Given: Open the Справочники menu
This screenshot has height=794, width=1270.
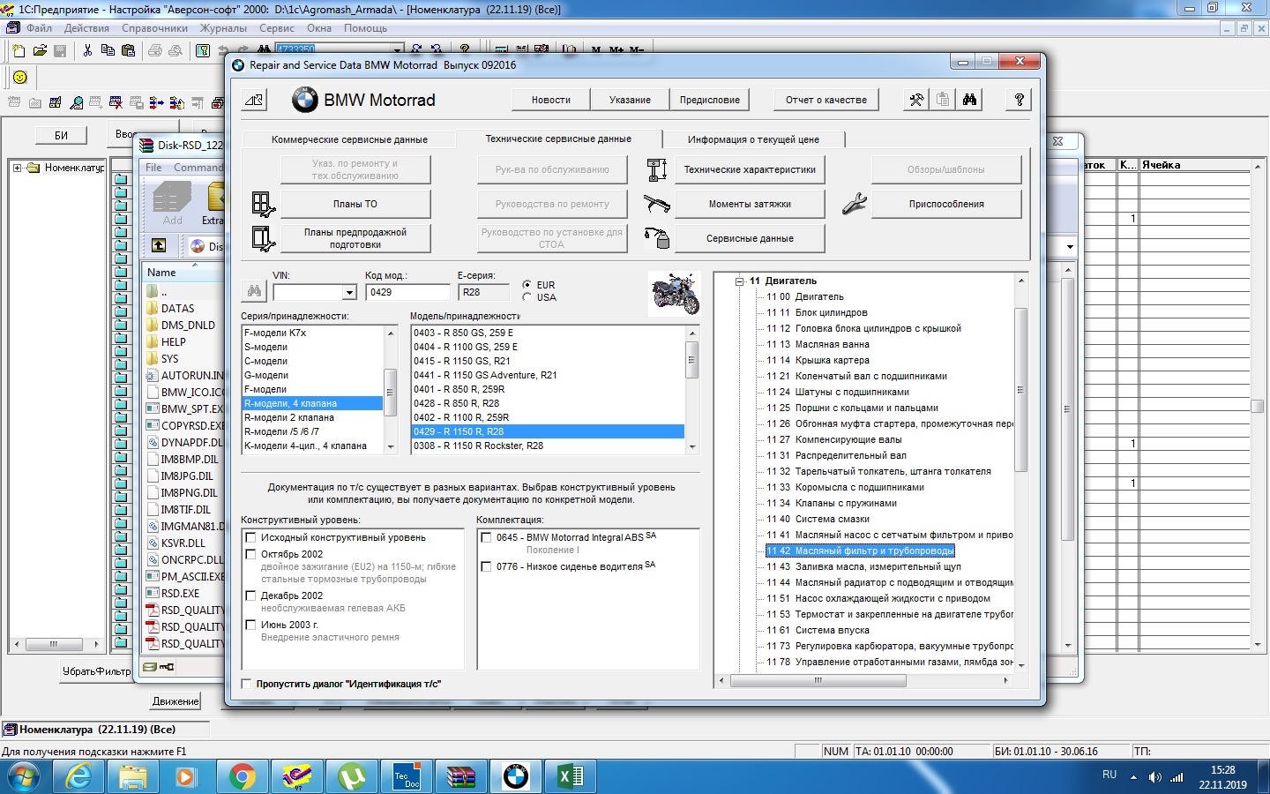Looking at the screenshot, I should pos(154,28).
